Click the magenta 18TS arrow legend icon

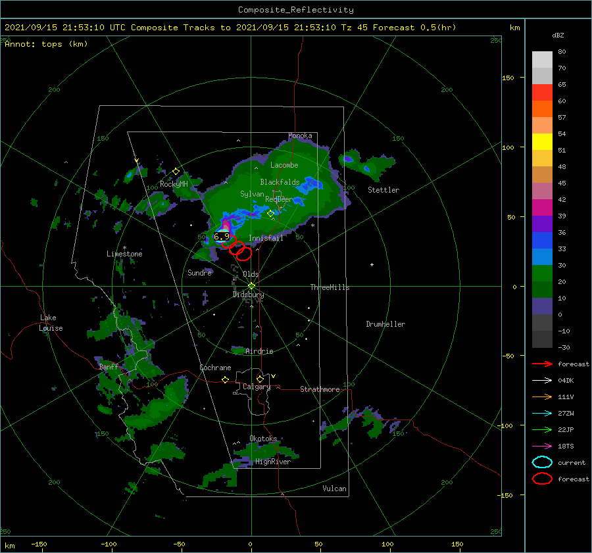tap(542, 446)
